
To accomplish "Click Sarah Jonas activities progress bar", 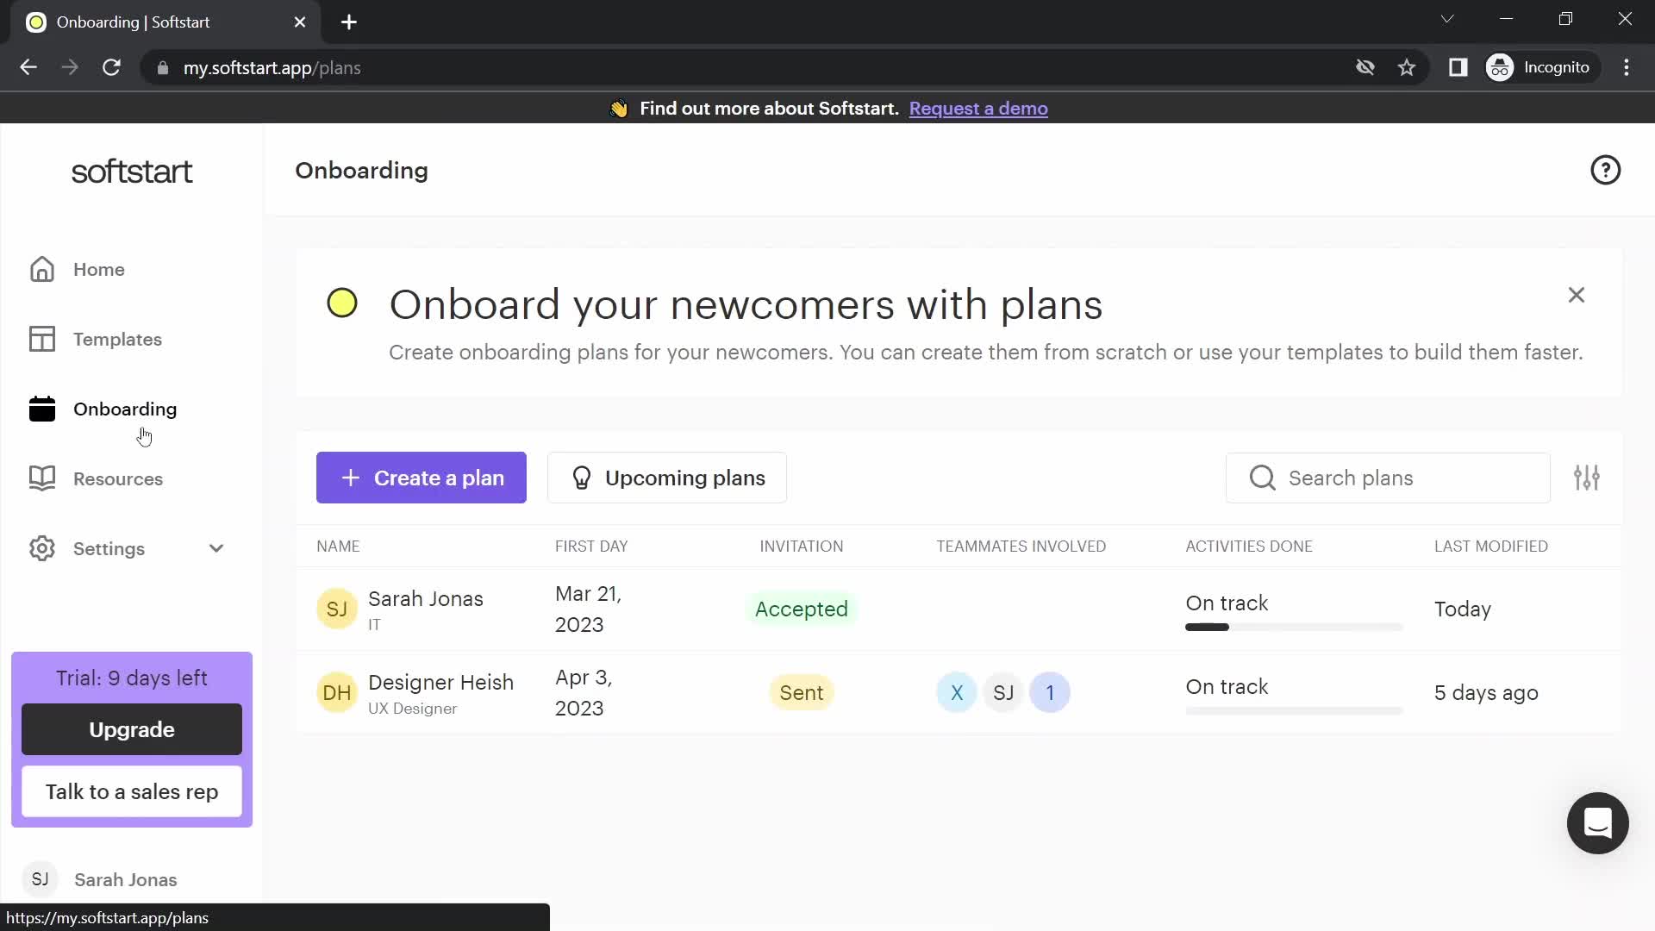I will pyautogui.click(x=1294, y=627).
